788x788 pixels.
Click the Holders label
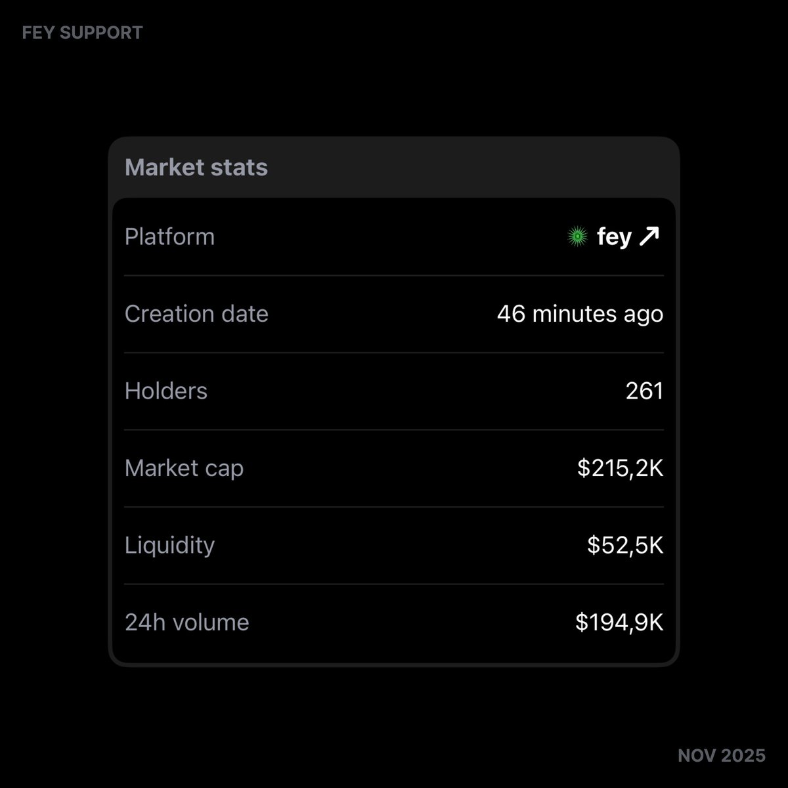tap(166, 391)
